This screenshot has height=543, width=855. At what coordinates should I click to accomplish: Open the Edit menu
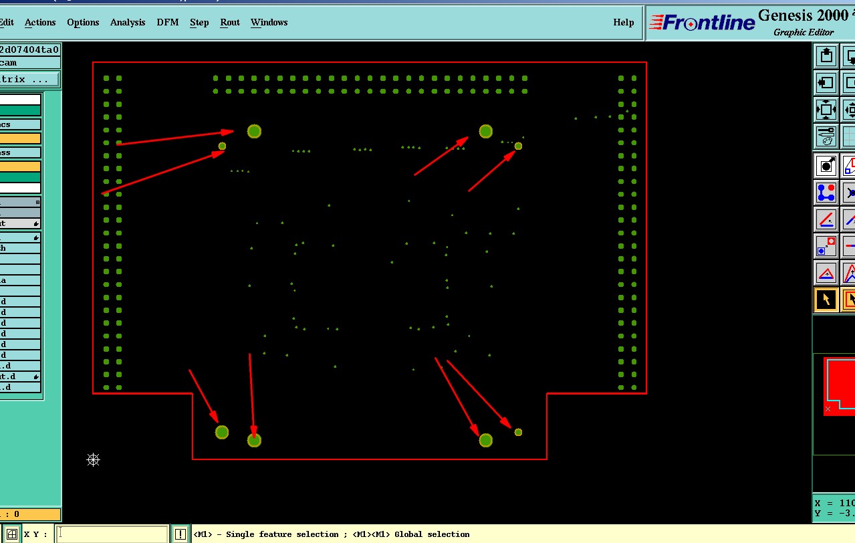(x=6, y=22)
